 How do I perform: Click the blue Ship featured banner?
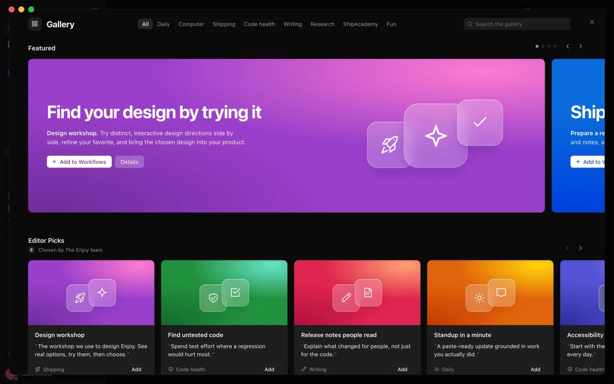578,136
